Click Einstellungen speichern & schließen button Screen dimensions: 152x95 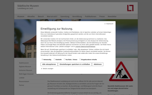(75, 64)
